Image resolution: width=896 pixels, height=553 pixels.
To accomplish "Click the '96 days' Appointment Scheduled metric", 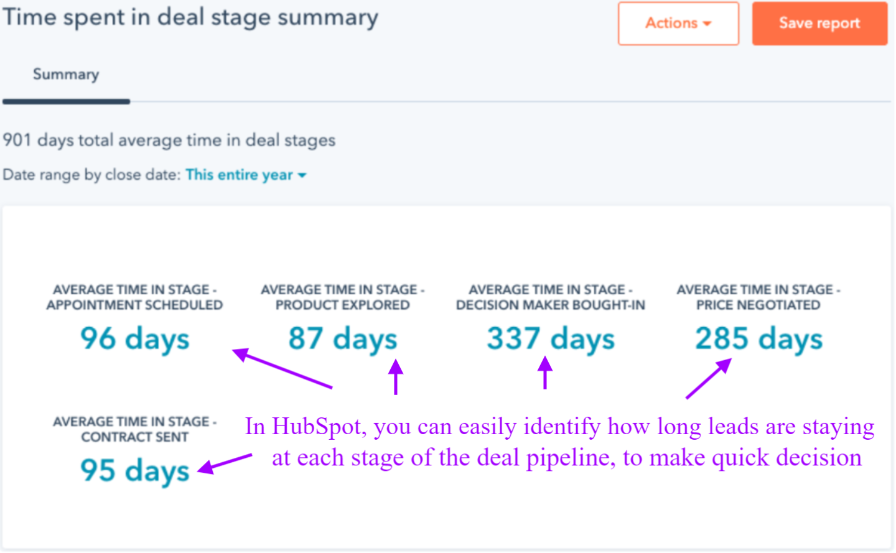I will (x=134, y=338).
